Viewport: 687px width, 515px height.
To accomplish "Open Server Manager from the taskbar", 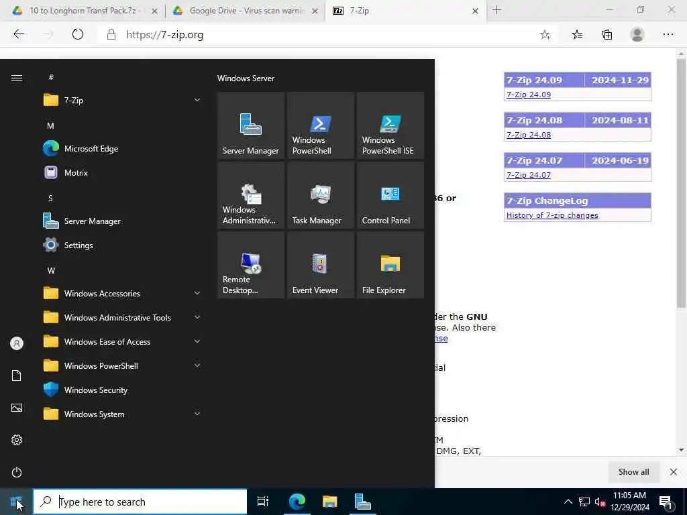I will (362, 502).
